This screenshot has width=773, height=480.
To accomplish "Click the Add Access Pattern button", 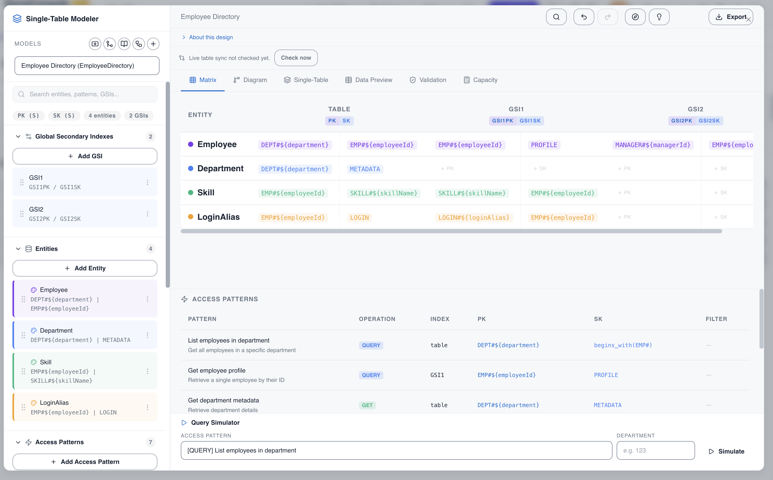I will tap(85, 462).
